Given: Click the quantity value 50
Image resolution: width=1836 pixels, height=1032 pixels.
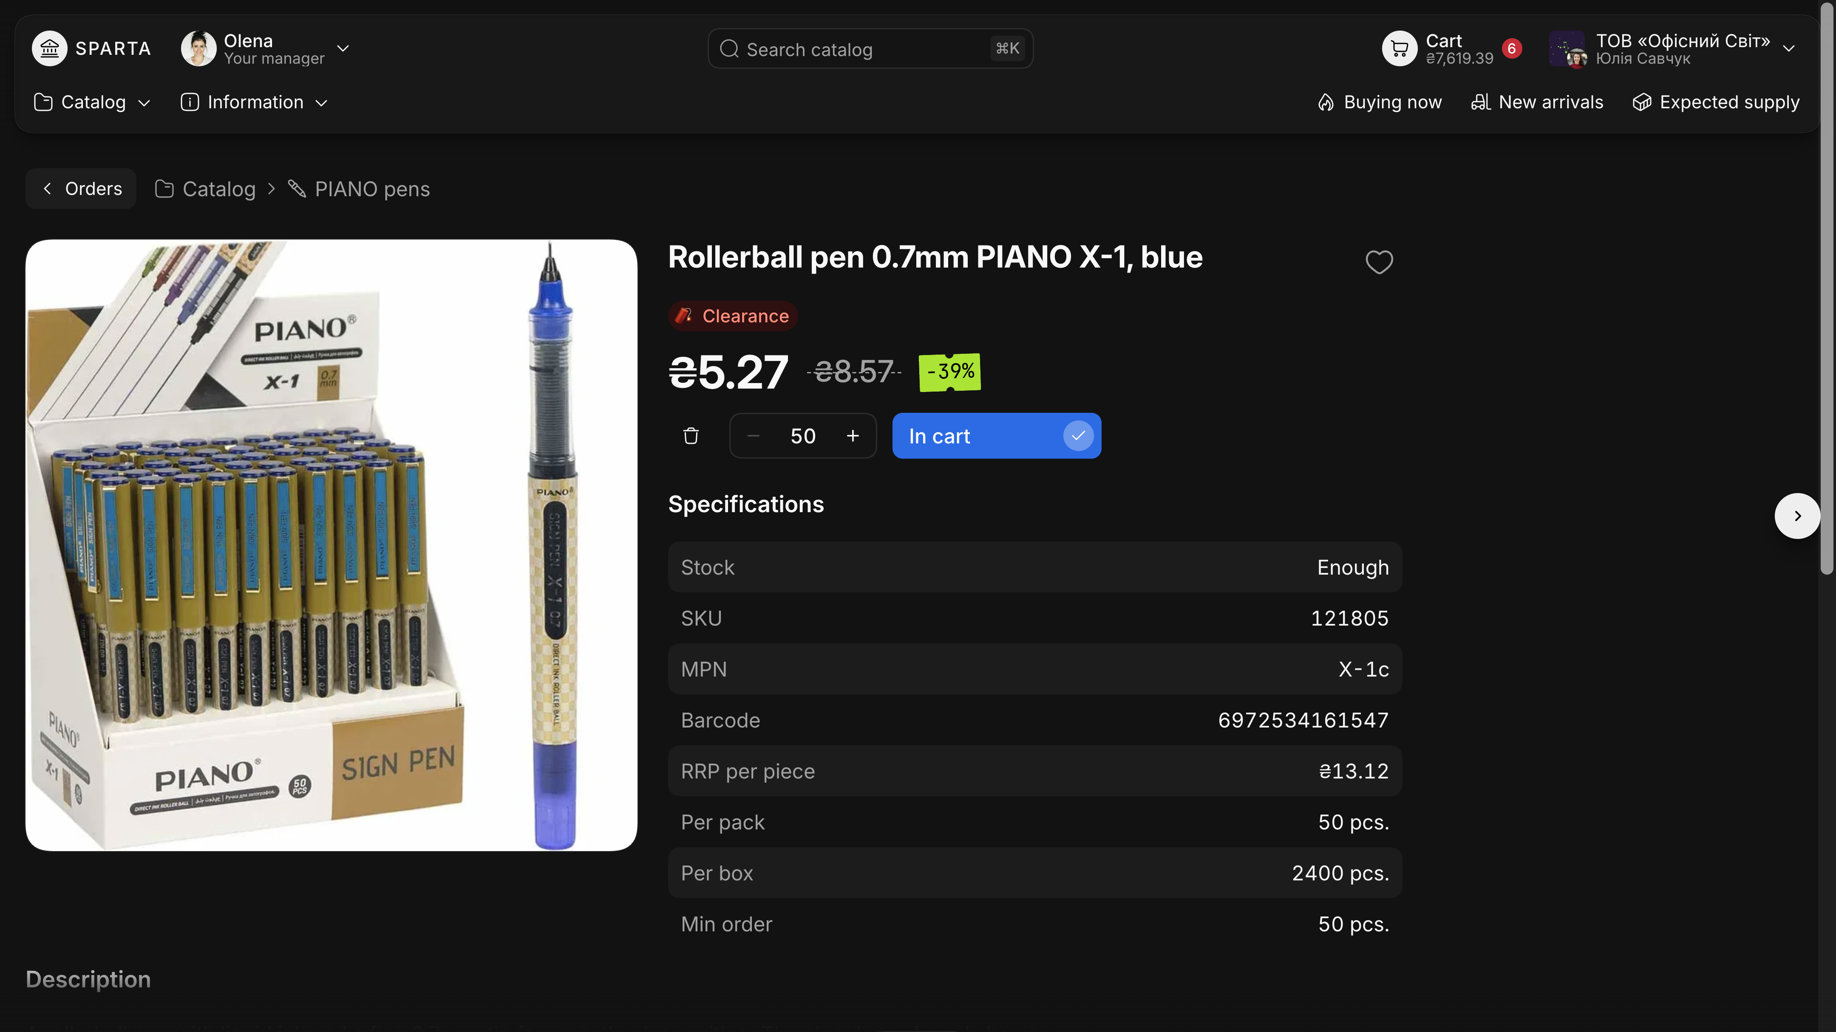Looking at the screenshot, I should [803, 436].
